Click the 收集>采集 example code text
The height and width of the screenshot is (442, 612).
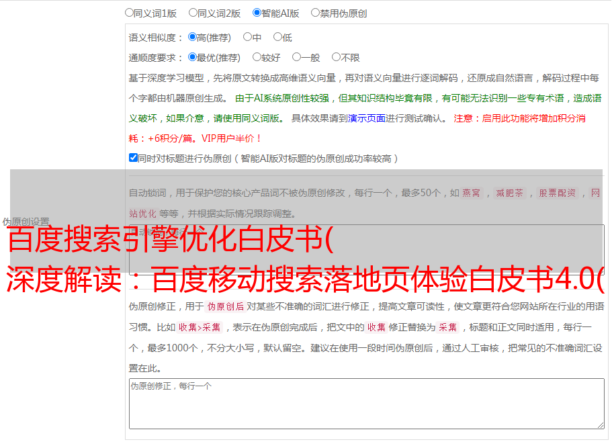[200, 327]
